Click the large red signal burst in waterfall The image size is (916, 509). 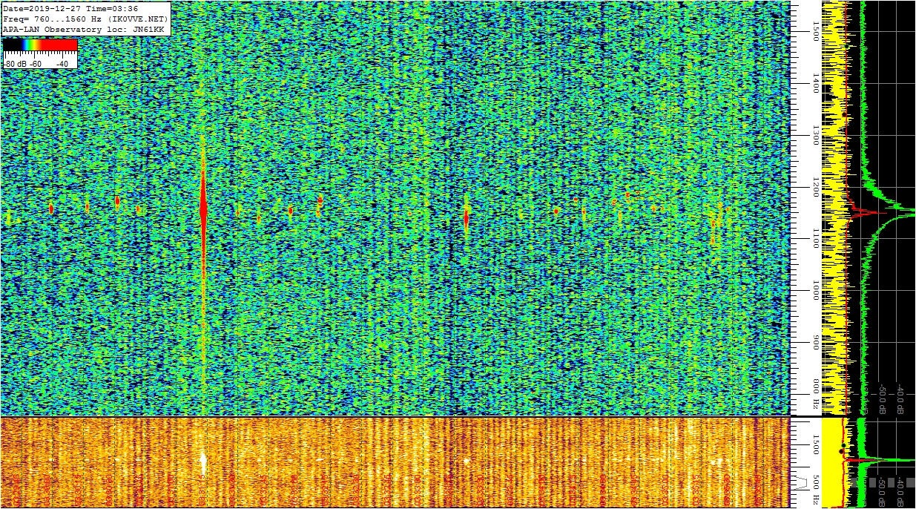202,210
